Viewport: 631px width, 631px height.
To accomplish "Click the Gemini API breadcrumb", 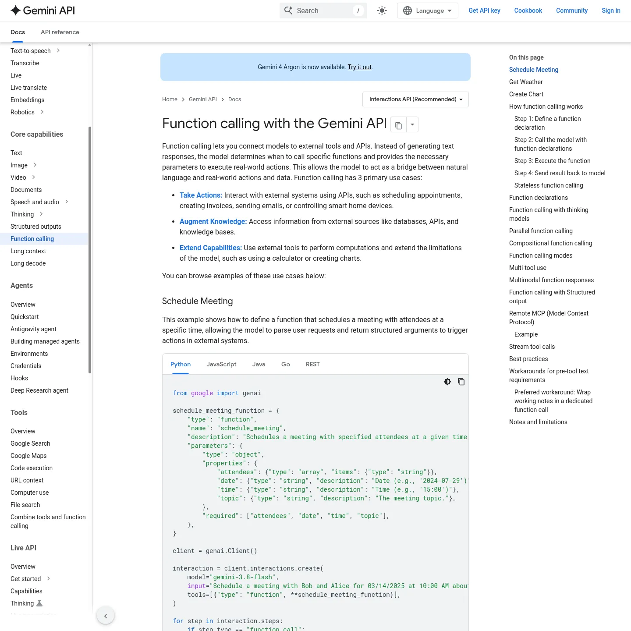I will [203, 99].
